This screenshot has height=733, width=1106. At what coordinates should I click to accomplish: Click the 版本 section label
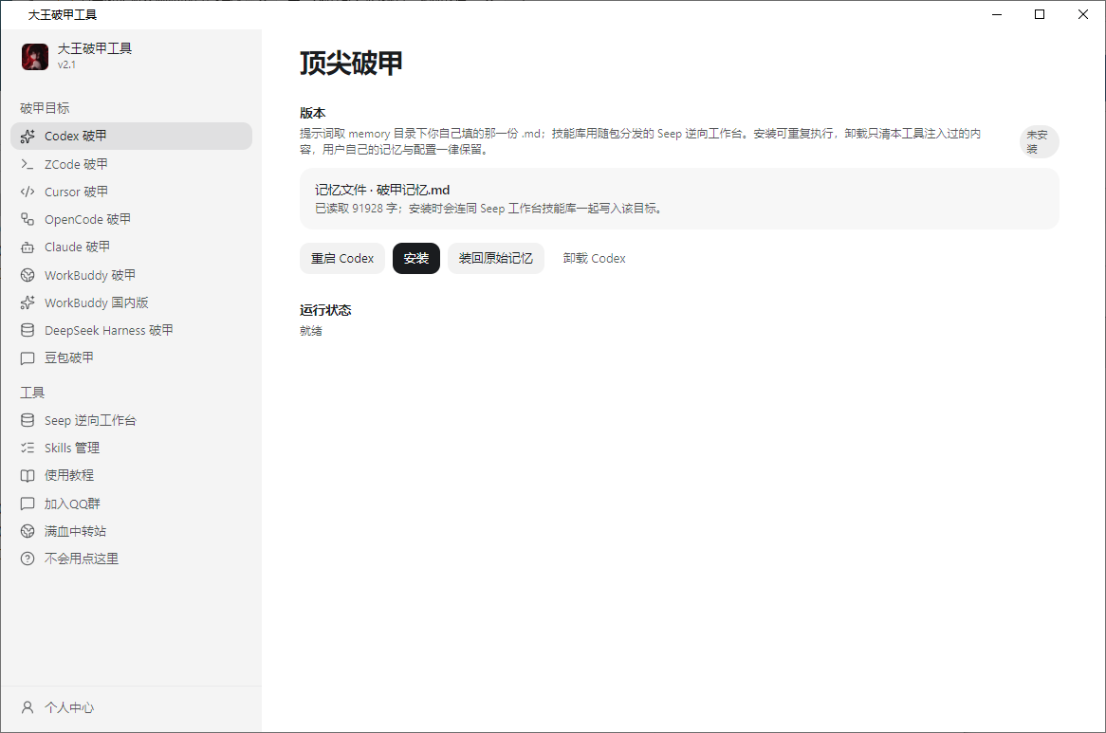click(312, 113)
